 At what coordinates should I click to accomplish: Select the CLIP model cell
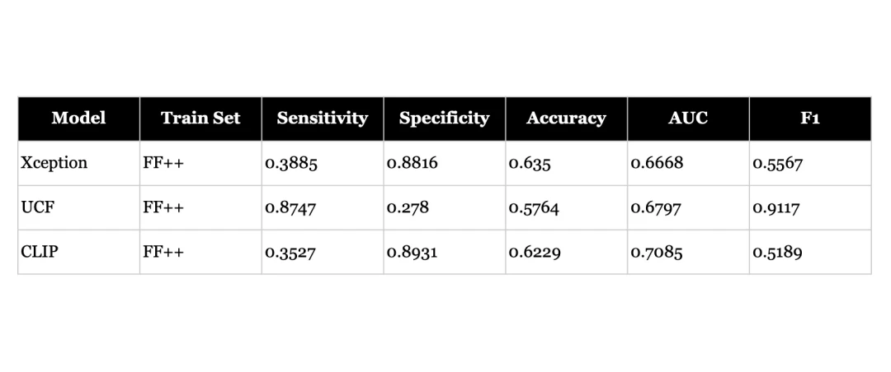[40, 252]
